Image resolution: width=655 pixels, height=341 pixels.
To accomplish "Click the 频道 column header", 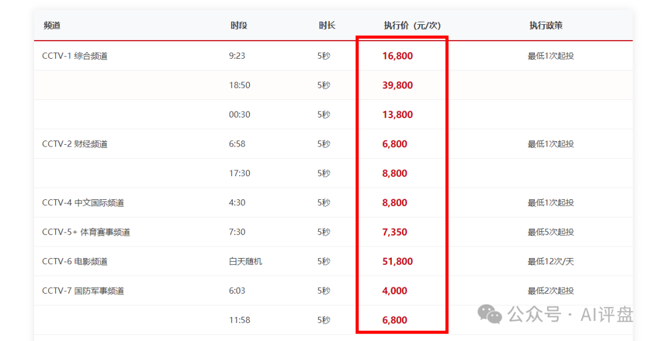I will tap(52, 25).
